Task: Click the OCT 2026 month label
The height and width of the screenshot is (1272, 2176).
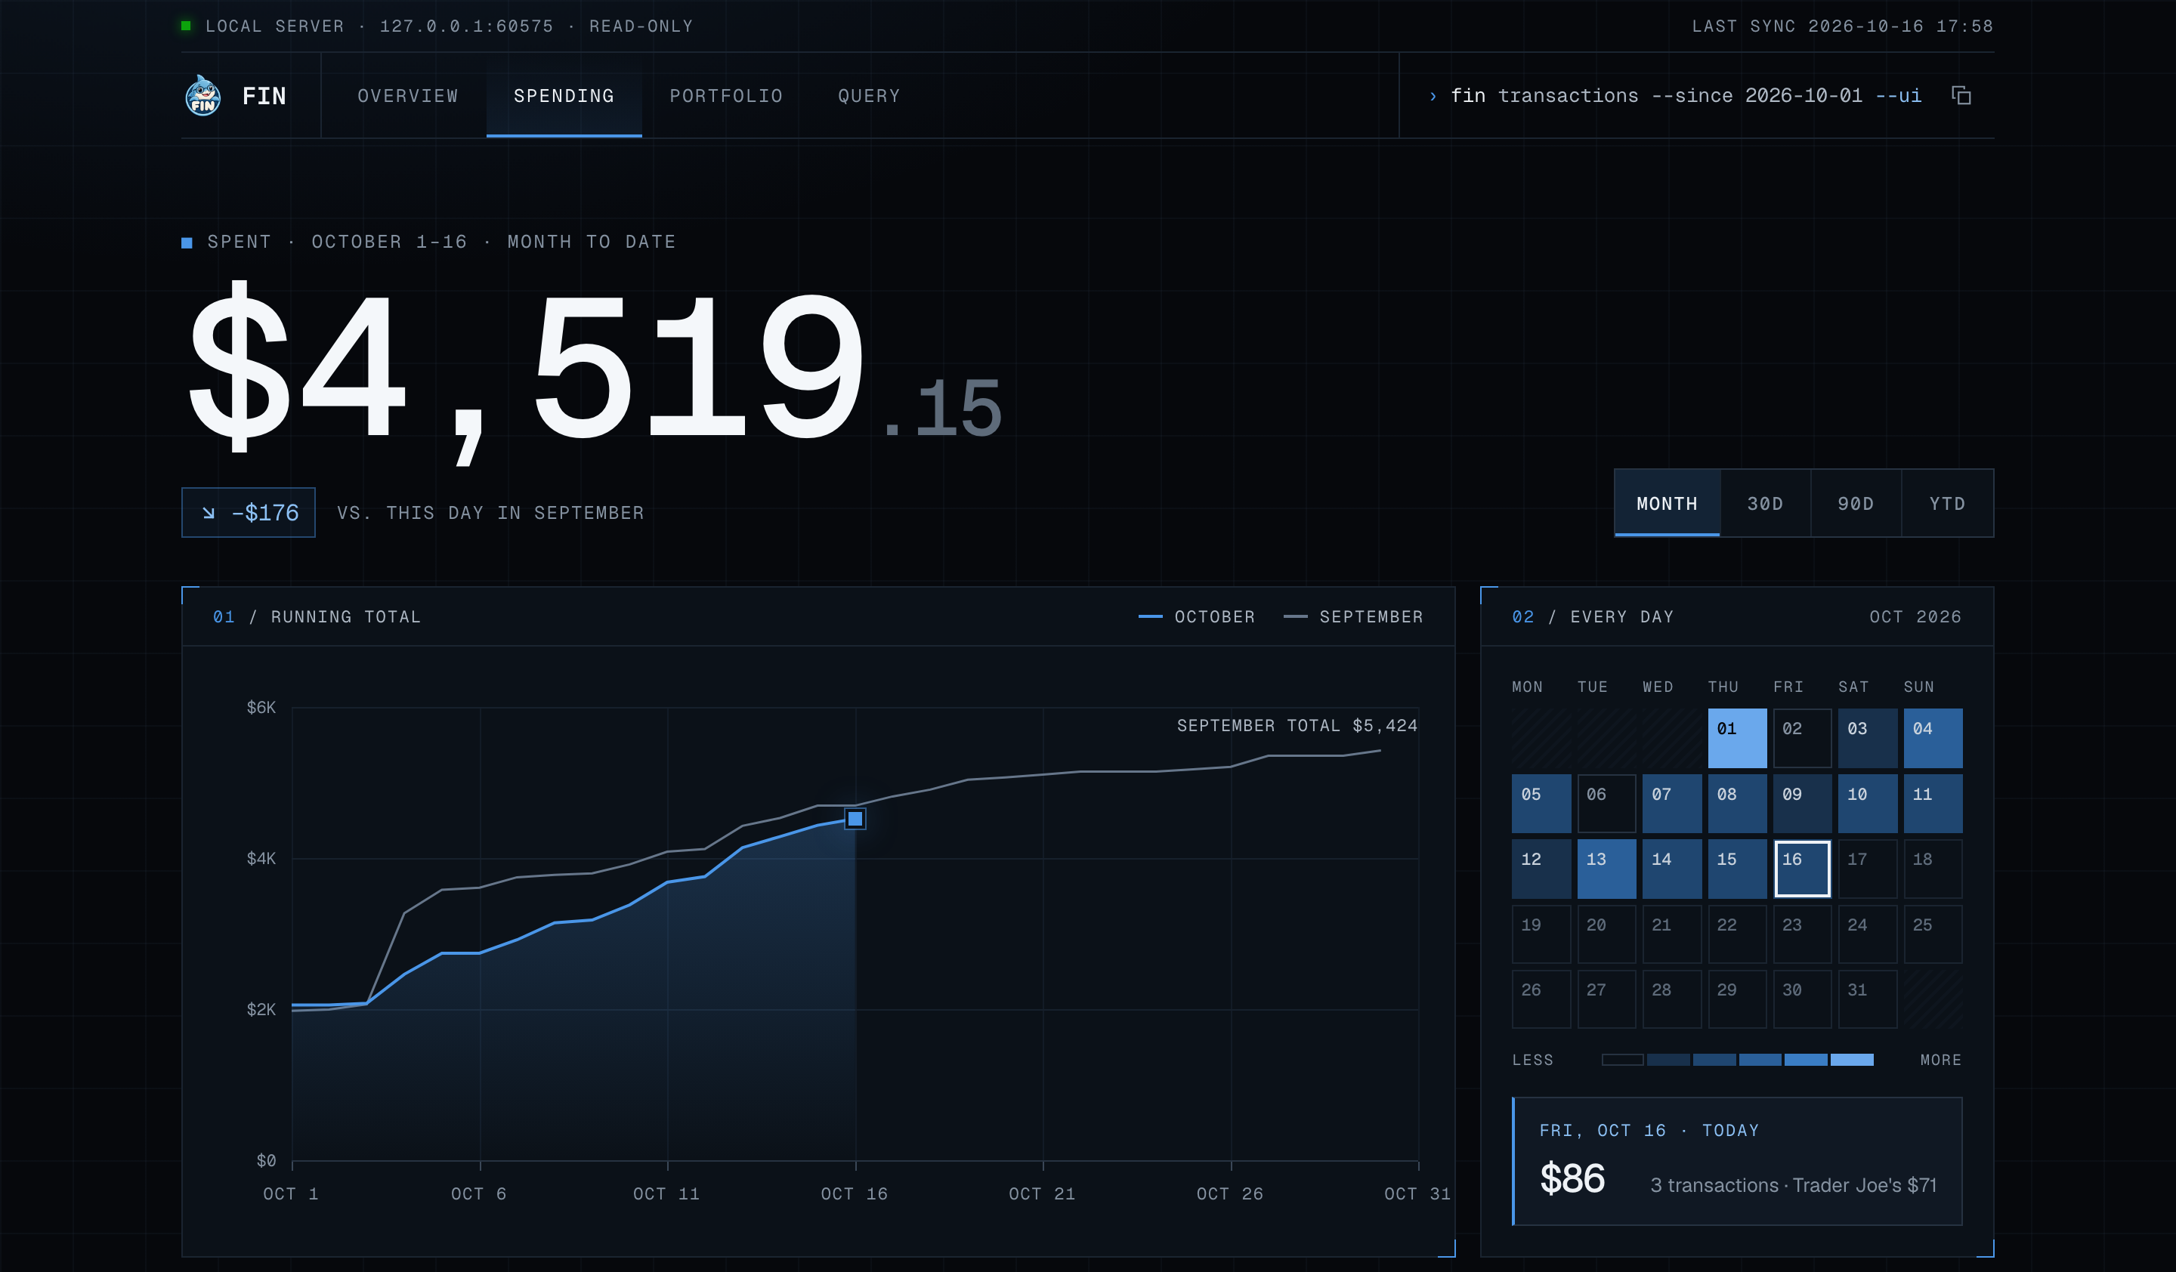Action: (x=1915, y=617)
